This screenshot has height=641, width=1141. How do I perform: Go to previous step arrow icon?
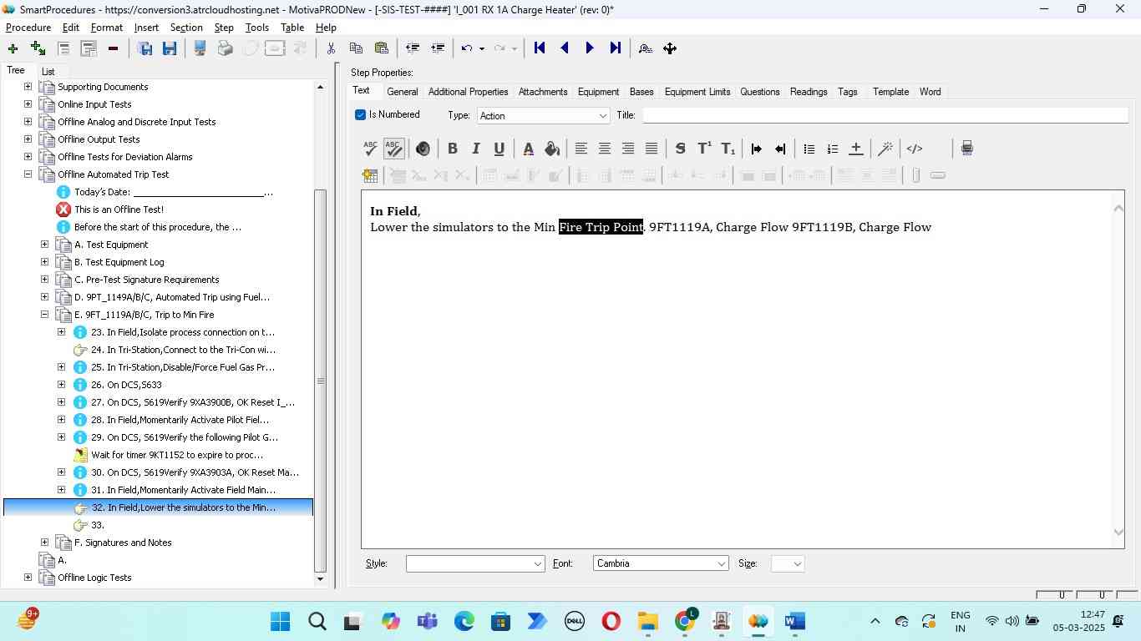[x=565, y=48]
